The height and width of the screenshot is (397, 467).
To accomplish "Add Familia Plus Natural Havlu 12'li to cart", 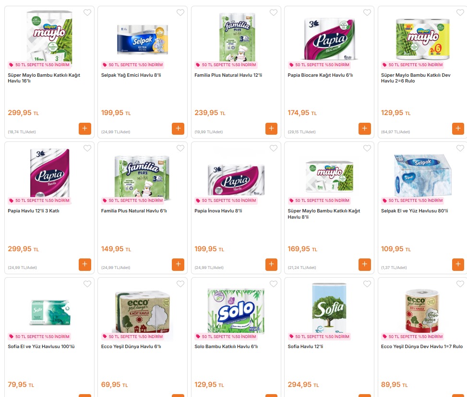I will pyautogui.click(x=271, y=128).
